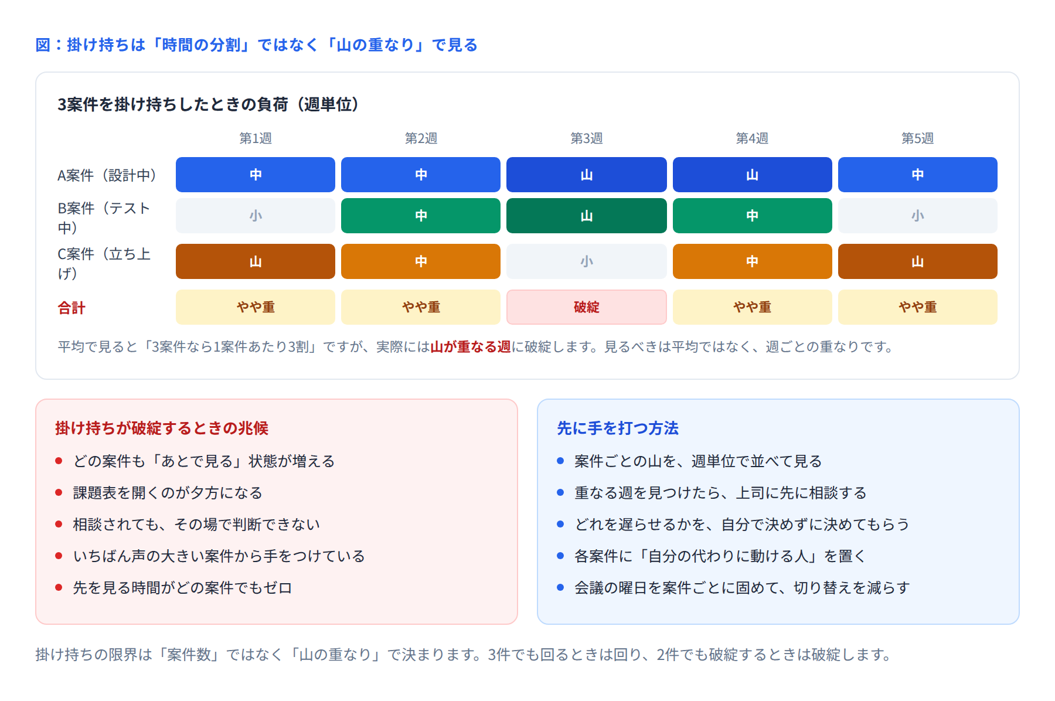Click A案件 week 1 中 cell

pyautogui.click(x=256, y=175)
